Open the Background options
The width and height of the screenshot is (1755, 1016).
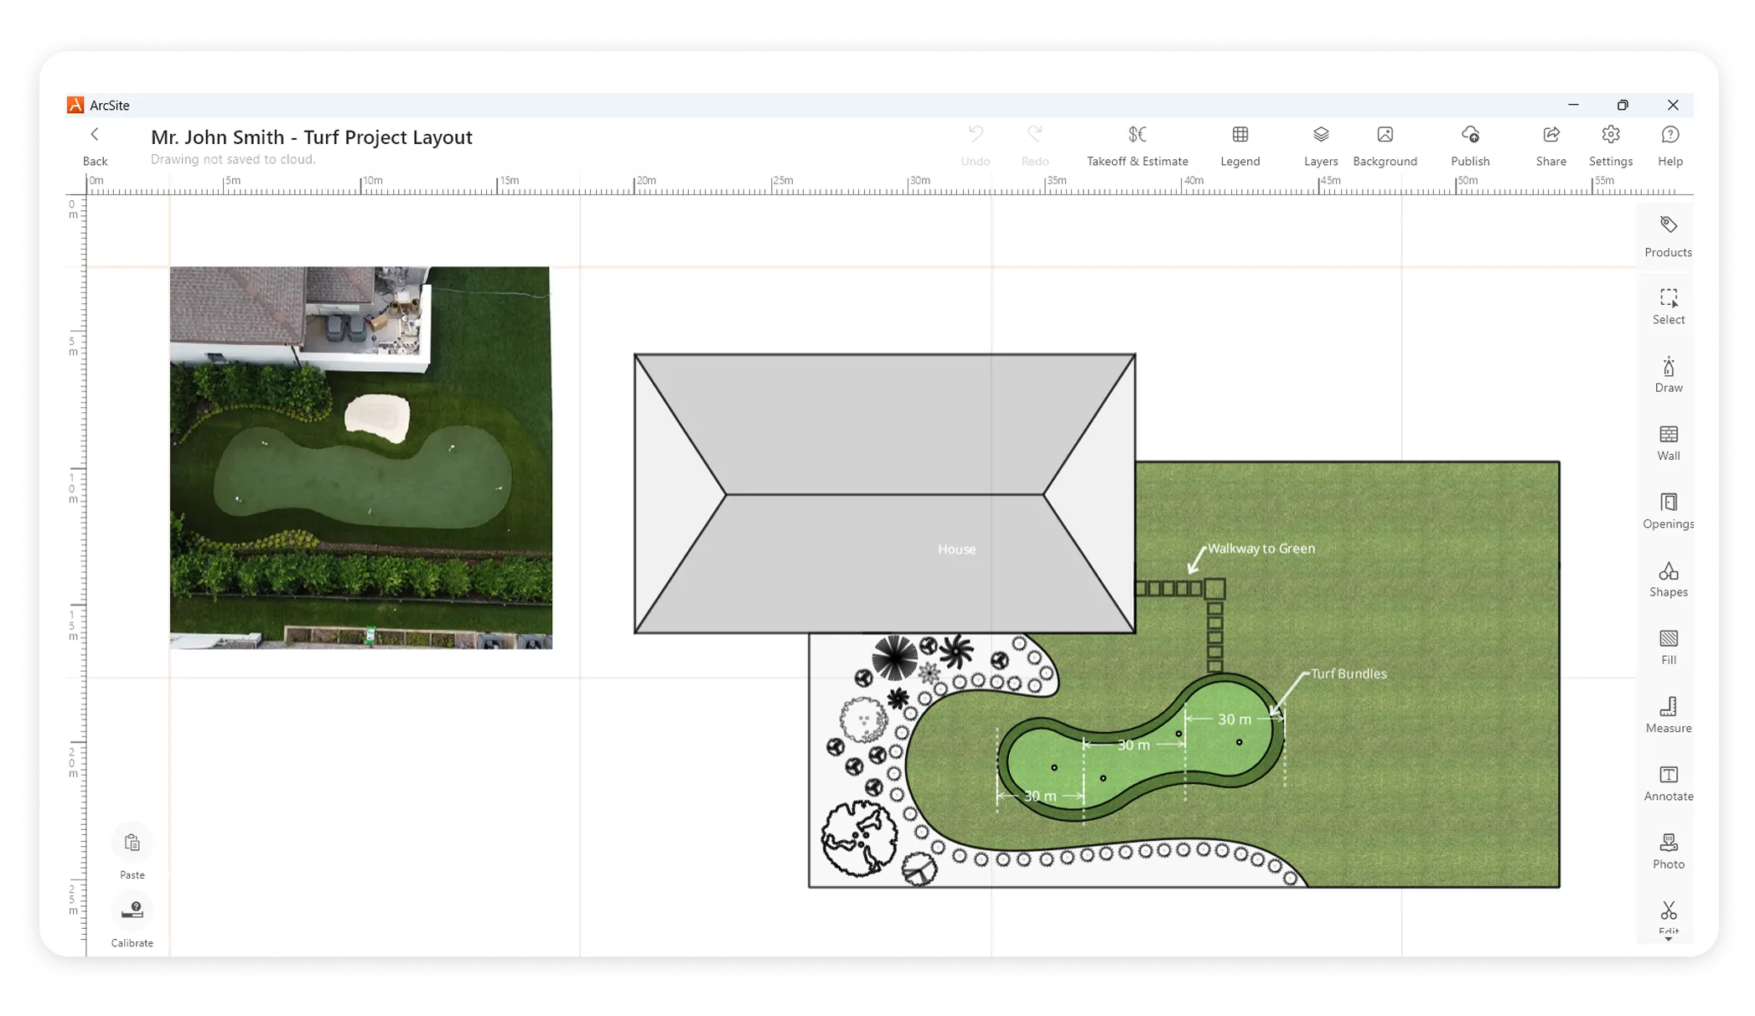(1385, 145)
